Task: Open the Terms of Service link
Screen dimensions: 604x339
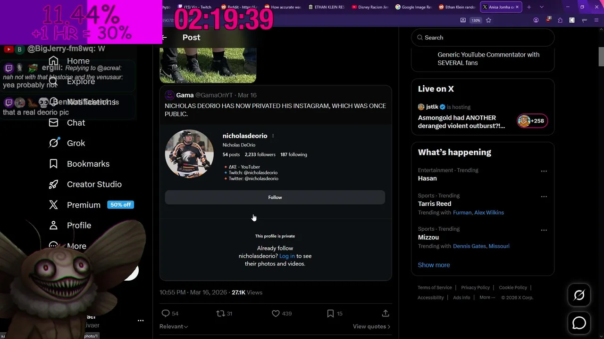Action: pyautogui.click(x=435, y=288)
